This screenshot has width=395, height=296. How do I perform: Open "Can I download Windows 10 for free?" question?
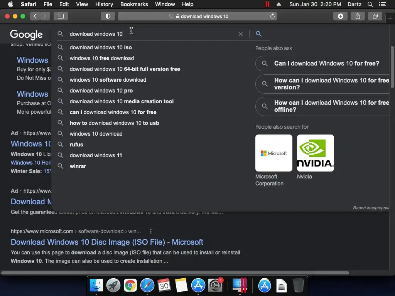click(322, 64)
